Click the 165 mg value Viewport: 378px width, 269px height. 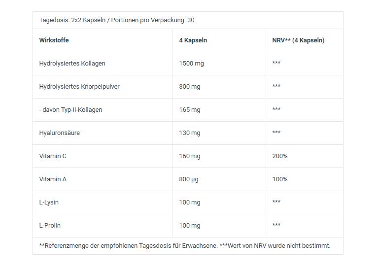pos(190,110)
